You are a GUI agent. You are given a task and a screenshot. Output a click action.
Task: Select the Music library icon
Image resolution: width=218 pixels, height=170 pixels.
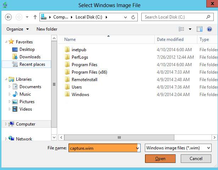click(x=15, y=94)
